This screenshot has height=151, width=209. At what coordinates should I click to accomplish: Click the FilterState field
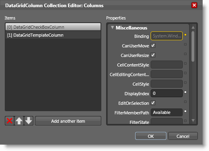click(166, 121)
